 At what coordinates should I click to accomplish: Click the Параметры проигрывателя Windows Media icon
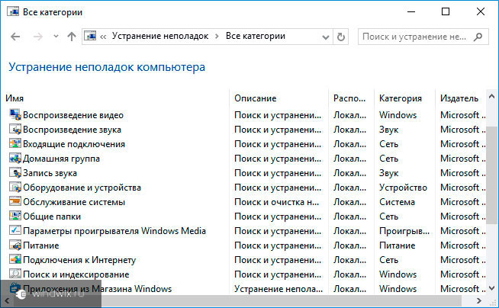tap(15, 230)
